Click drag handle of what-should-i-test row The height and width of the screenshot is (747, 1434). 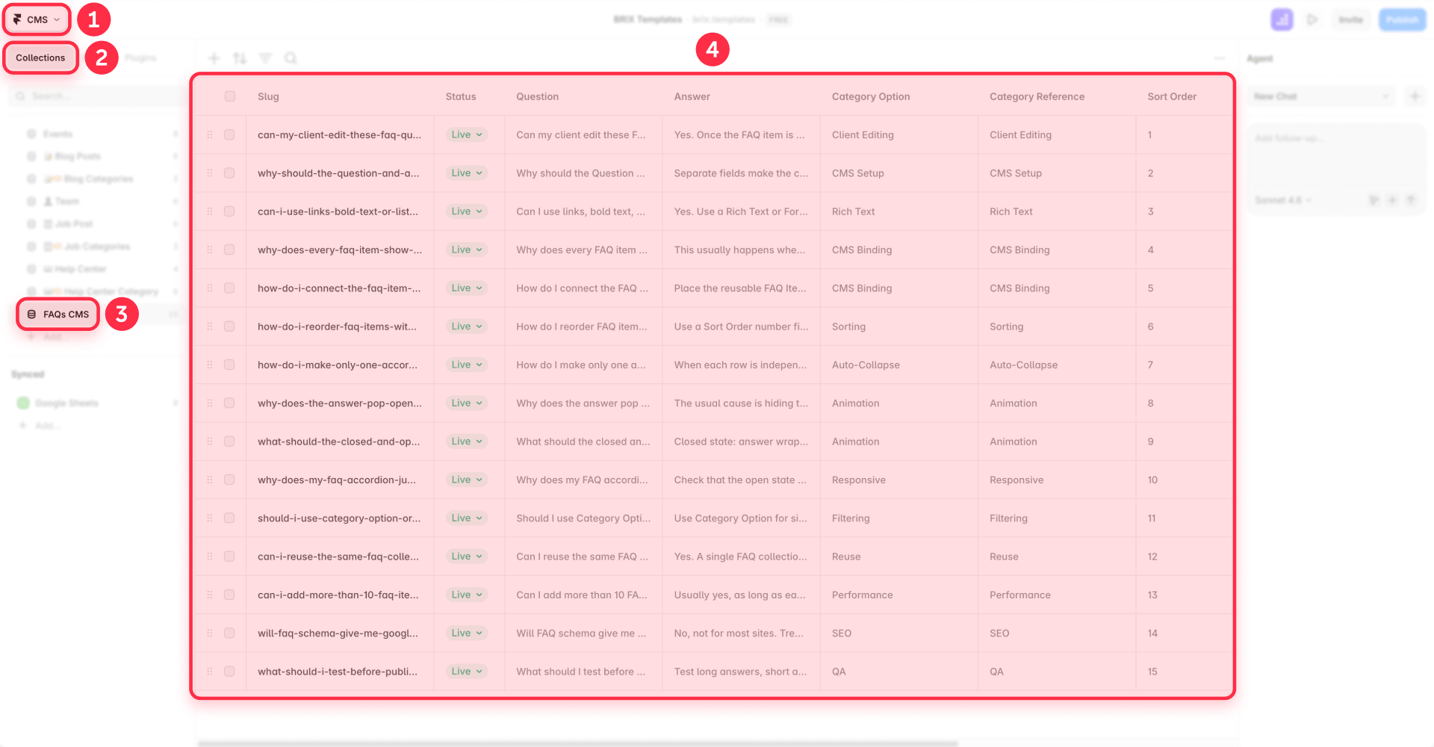(x=210, y=672)
